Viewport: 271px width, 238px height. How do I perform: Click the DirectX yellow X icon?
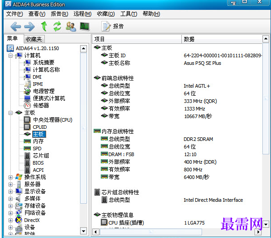[x=18, y=220]
